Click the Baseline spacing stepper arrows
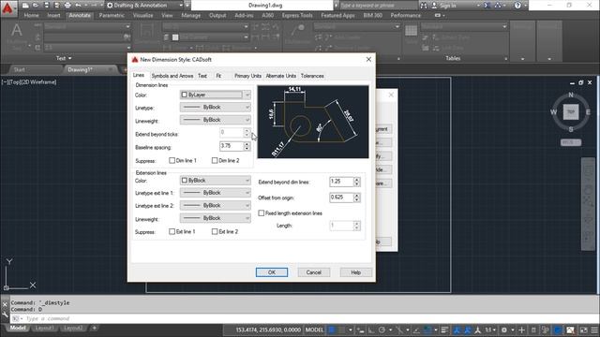The height and width of the screenshot is (337, 600). click(x=247, y=146)
